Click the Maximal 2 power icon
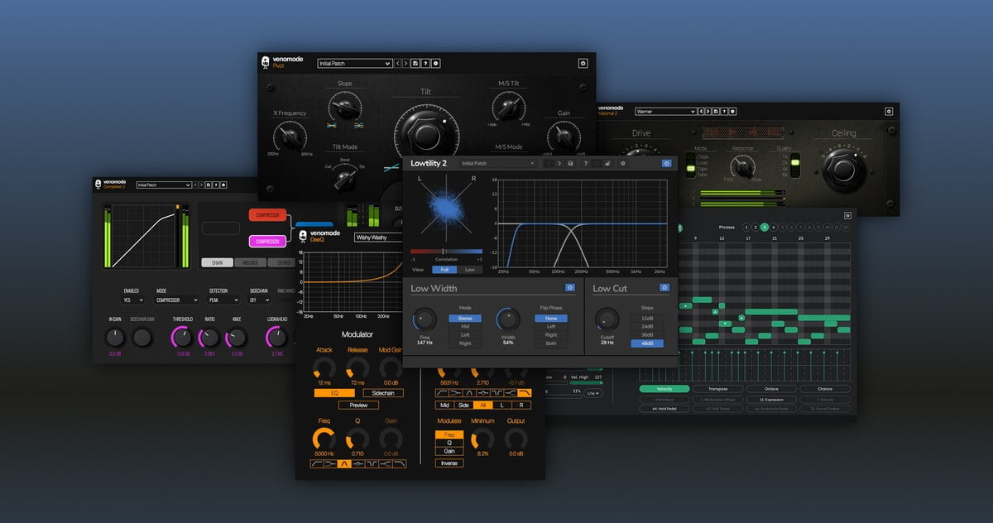This screenshot has height=523, width=993. [x=889, y=110]
